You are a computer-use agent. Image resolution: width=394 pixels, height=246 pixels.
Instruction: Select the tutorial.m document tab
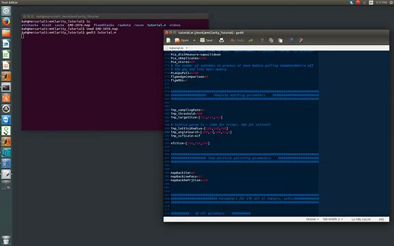pos(176,48)
